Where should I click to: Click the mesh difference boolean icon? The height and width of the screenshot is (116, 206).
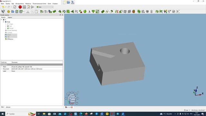pos(111,12)
